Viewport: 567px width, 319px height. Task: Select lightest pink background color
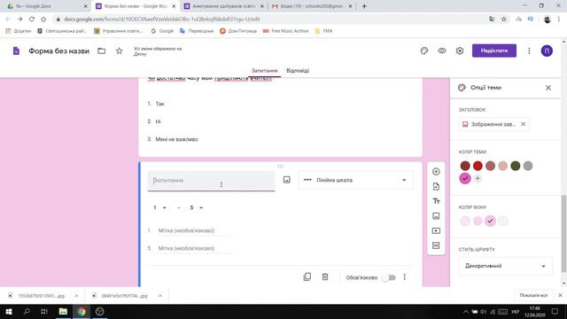(x=465, y=221)
